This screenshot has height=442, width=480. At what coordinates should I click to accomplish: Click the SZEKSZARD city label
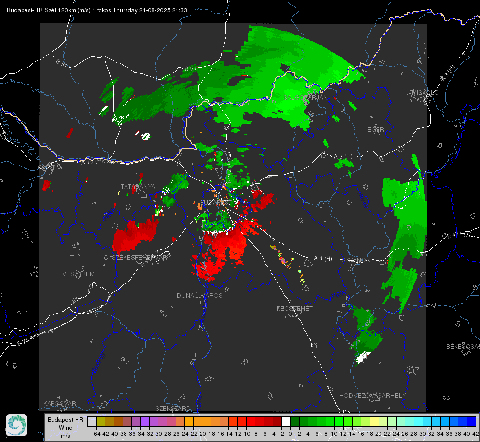click(173, 408)
